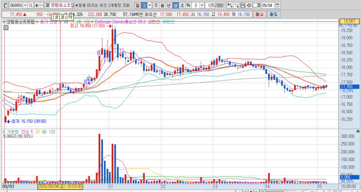Click the 최고 19,450 (11:03) high label
Screen dimensions: 361x192
pos(88,26)
